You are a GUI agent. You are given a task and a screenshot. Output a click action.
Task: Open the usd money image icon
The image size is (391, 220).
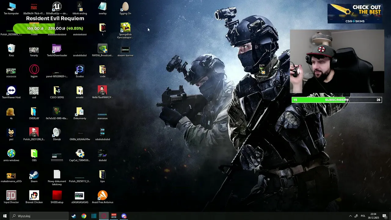click(34, 92)
